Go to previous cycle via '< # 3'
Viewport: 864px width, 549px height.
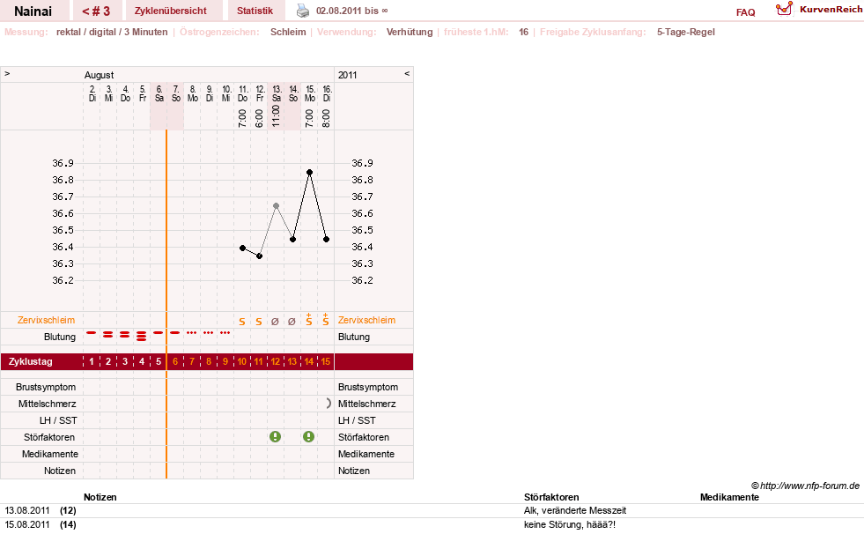96,11
